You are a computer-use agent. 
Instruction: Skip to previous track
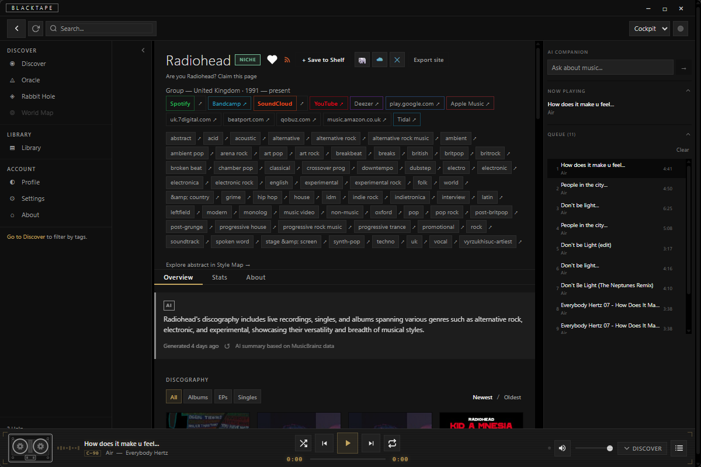tap(324, 443)
